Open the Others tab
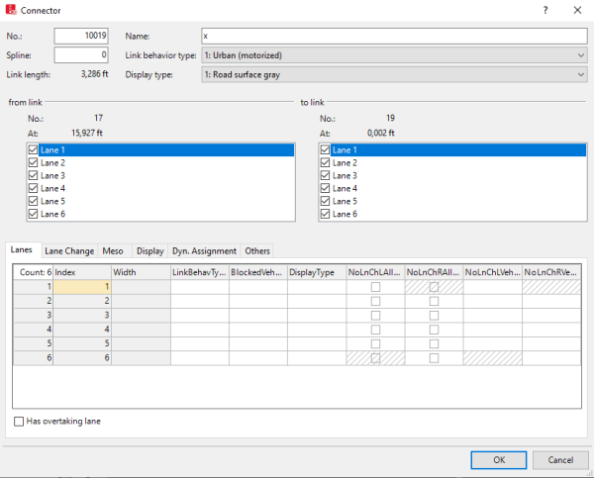The width and height of the screenshot is (594, 478). (257, 251)
